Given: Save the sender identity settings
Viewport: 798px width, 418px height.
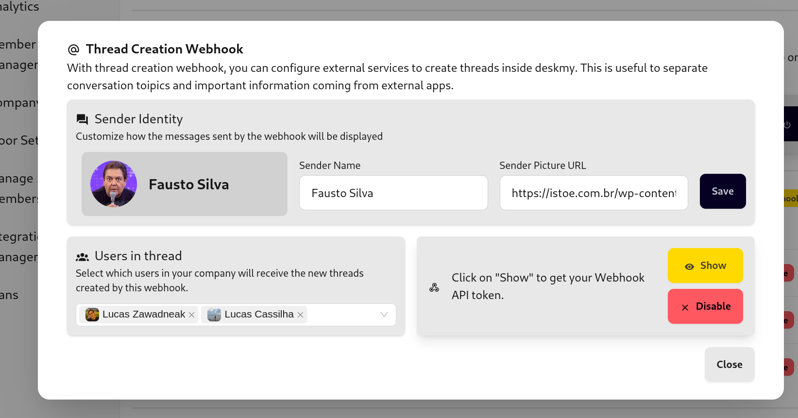Looking at the screenshot, I should pos(723,191).
